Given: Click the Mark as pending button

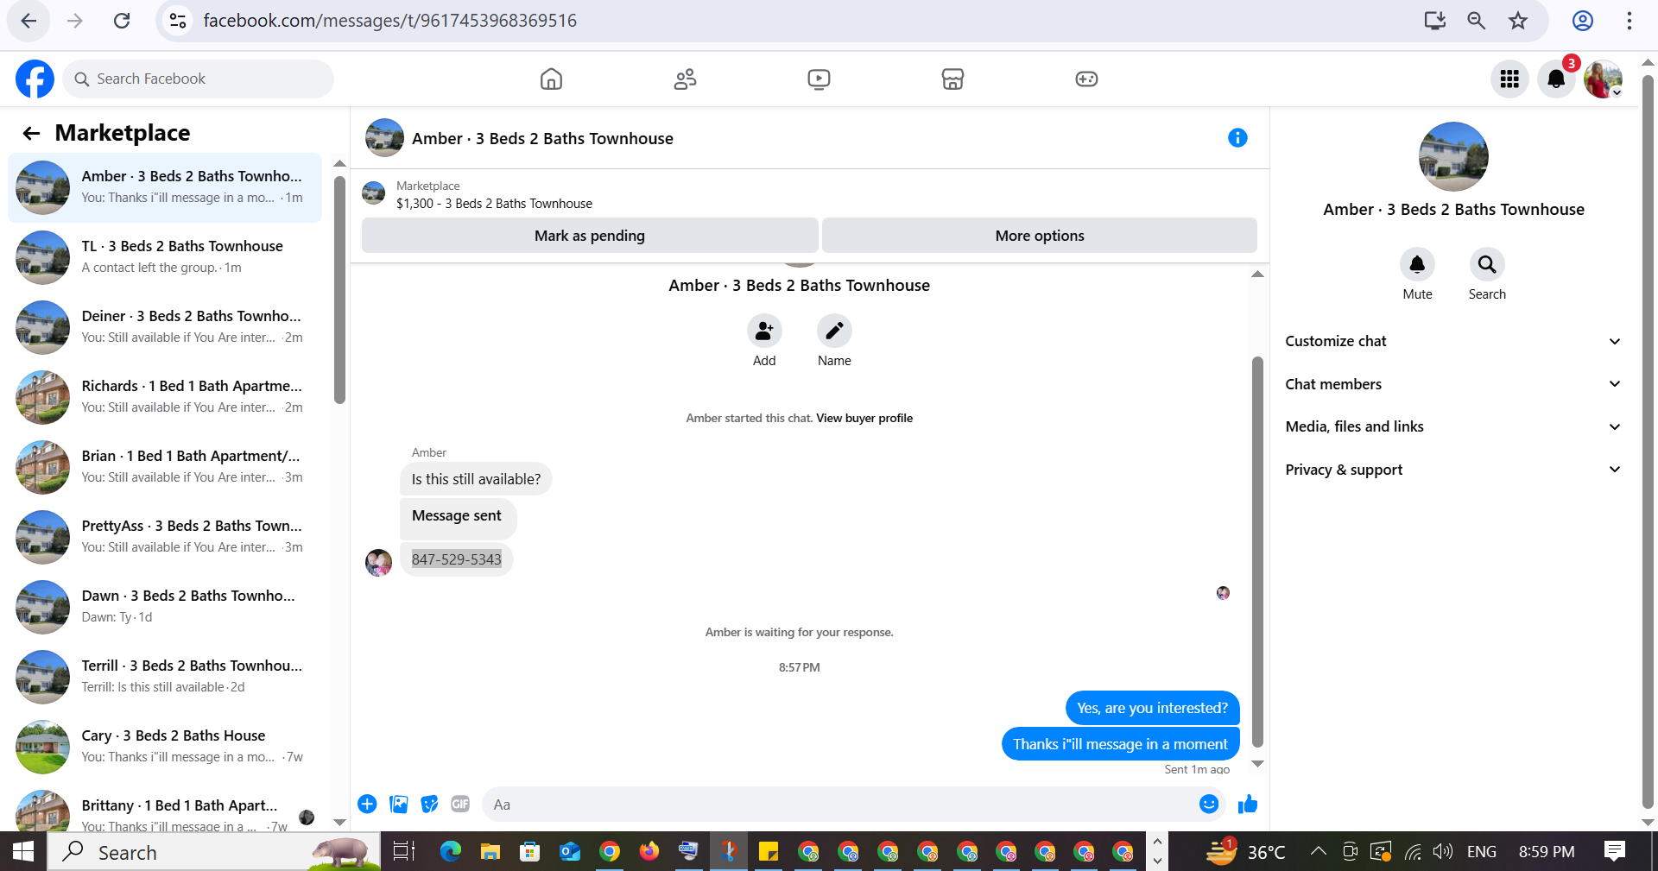Looking at the screenshot, I should coord(590,236).
